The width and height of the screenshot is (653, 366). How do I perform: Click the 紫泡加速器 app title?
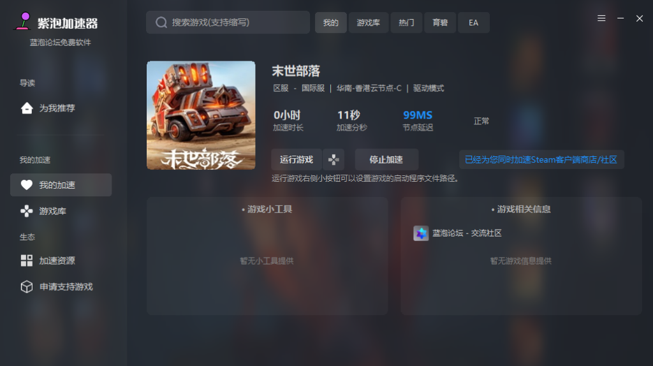(x=68, y=24)
